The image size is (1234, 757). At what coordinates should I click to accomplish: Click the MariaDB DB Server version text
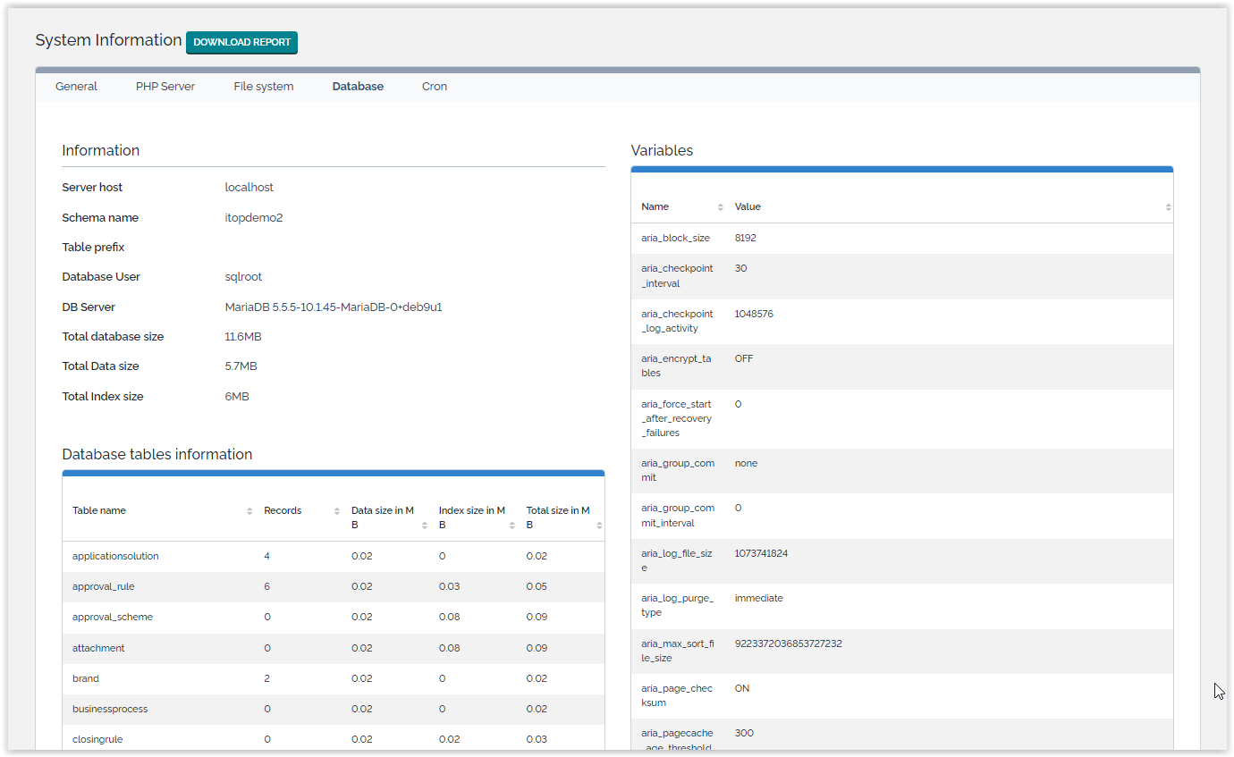[x=334, y=307]
